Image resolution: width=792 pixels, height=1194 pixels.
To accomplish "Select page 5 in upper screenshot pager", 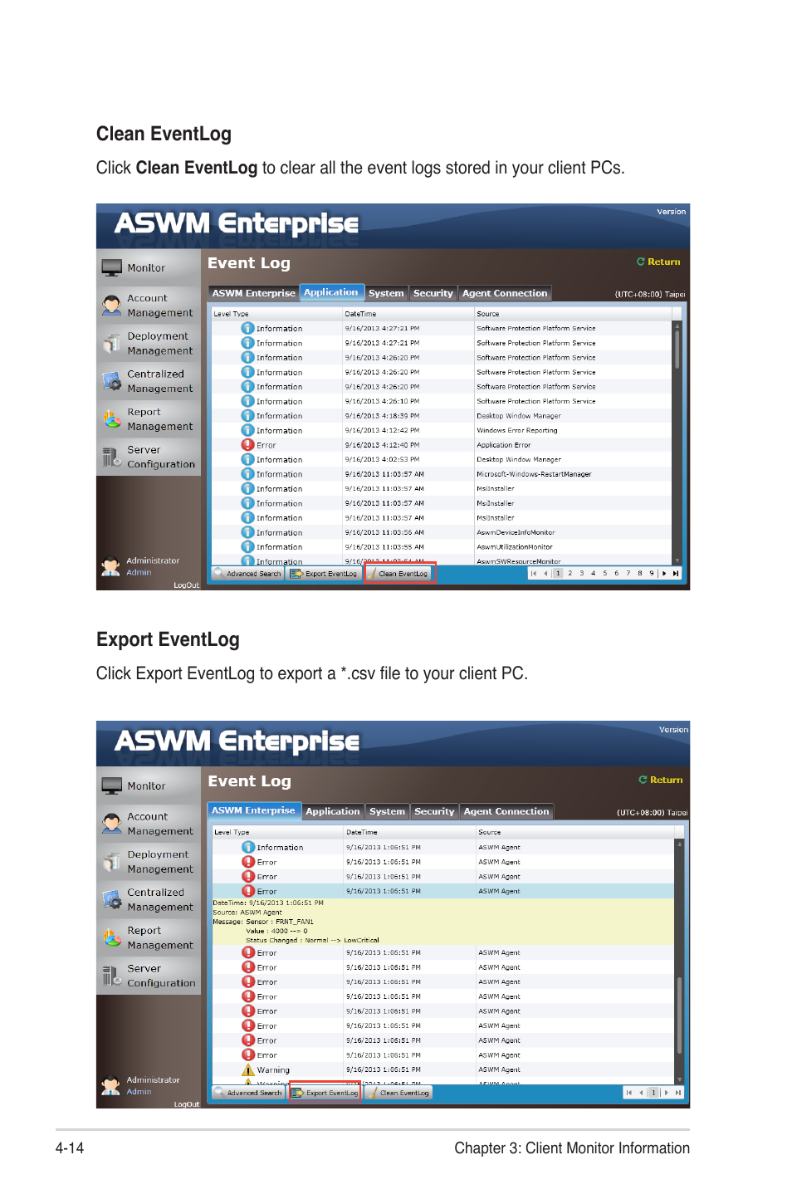I will click(604, 573).
